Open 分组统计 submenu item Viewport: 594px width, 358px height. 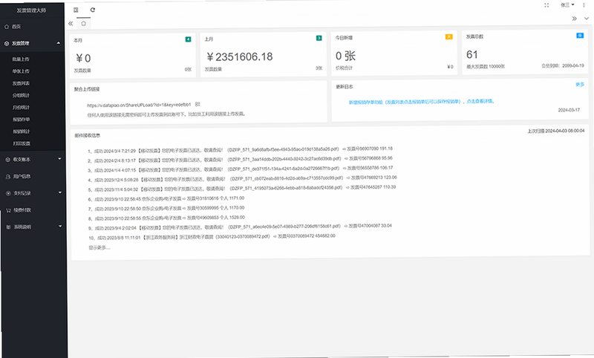(x=21, y=96)
